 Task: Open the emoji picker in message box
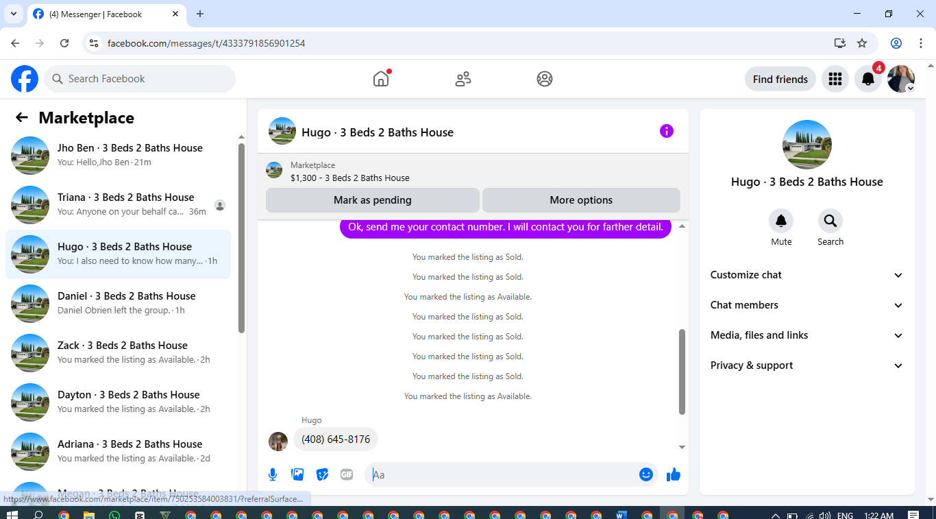646,474
